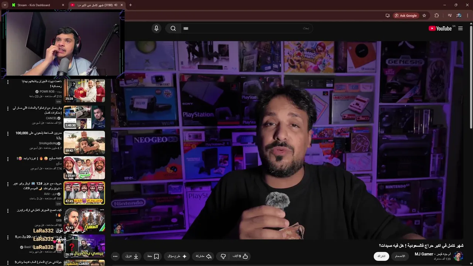Screen dimensions: 473x266
Task: Click into the YouTube search field
Action: [x=248, y=28]
